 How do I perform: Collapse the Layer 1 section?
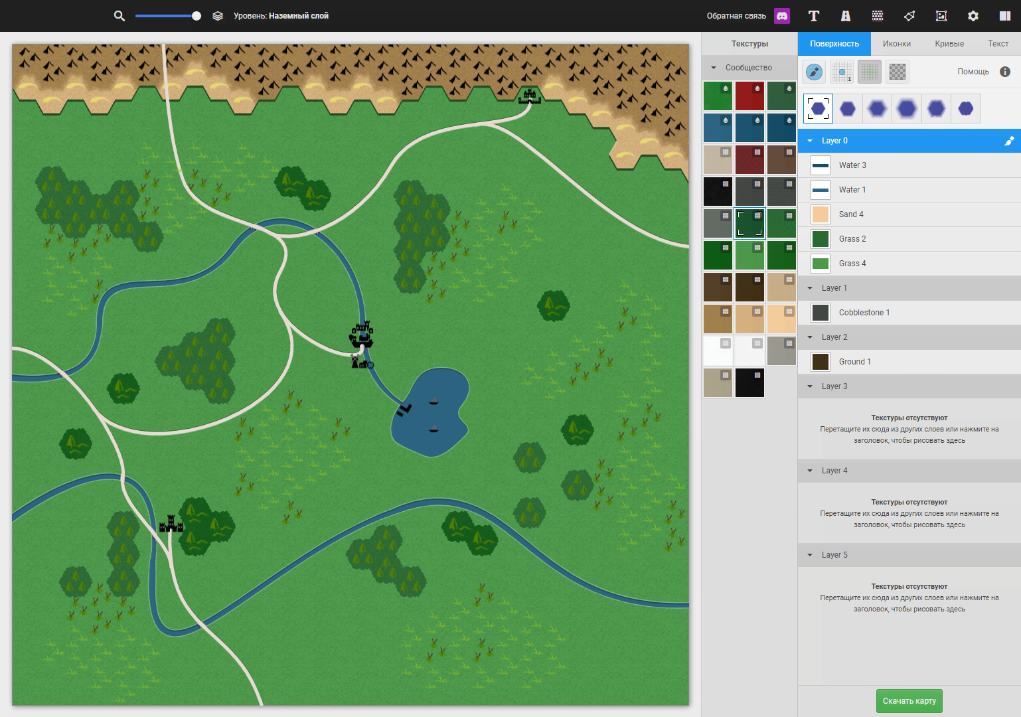click(810, 288)
